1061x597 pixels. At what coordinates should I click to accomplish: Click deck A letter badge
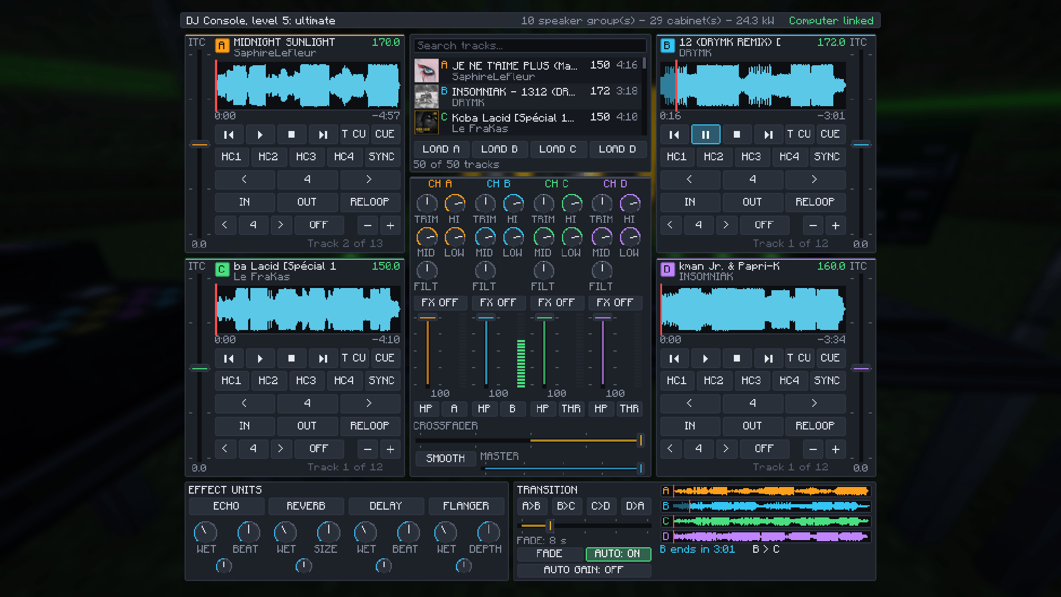222,46
